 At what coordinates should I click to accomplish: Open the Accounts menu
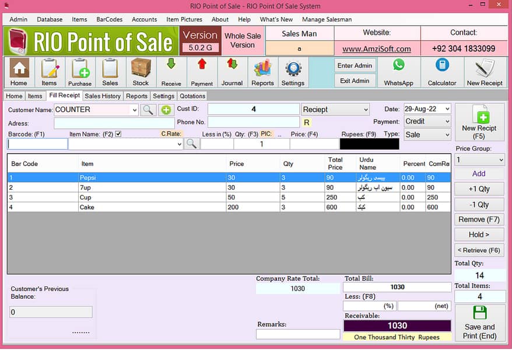(x=144, y=19)
